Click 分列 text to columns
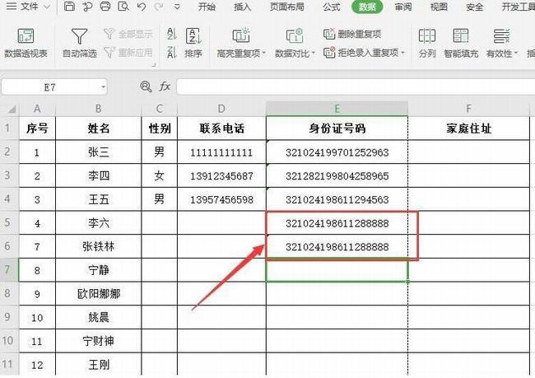The height and width of the screenshot is (378, 535). pyautogui.click(x=427, y=43)
